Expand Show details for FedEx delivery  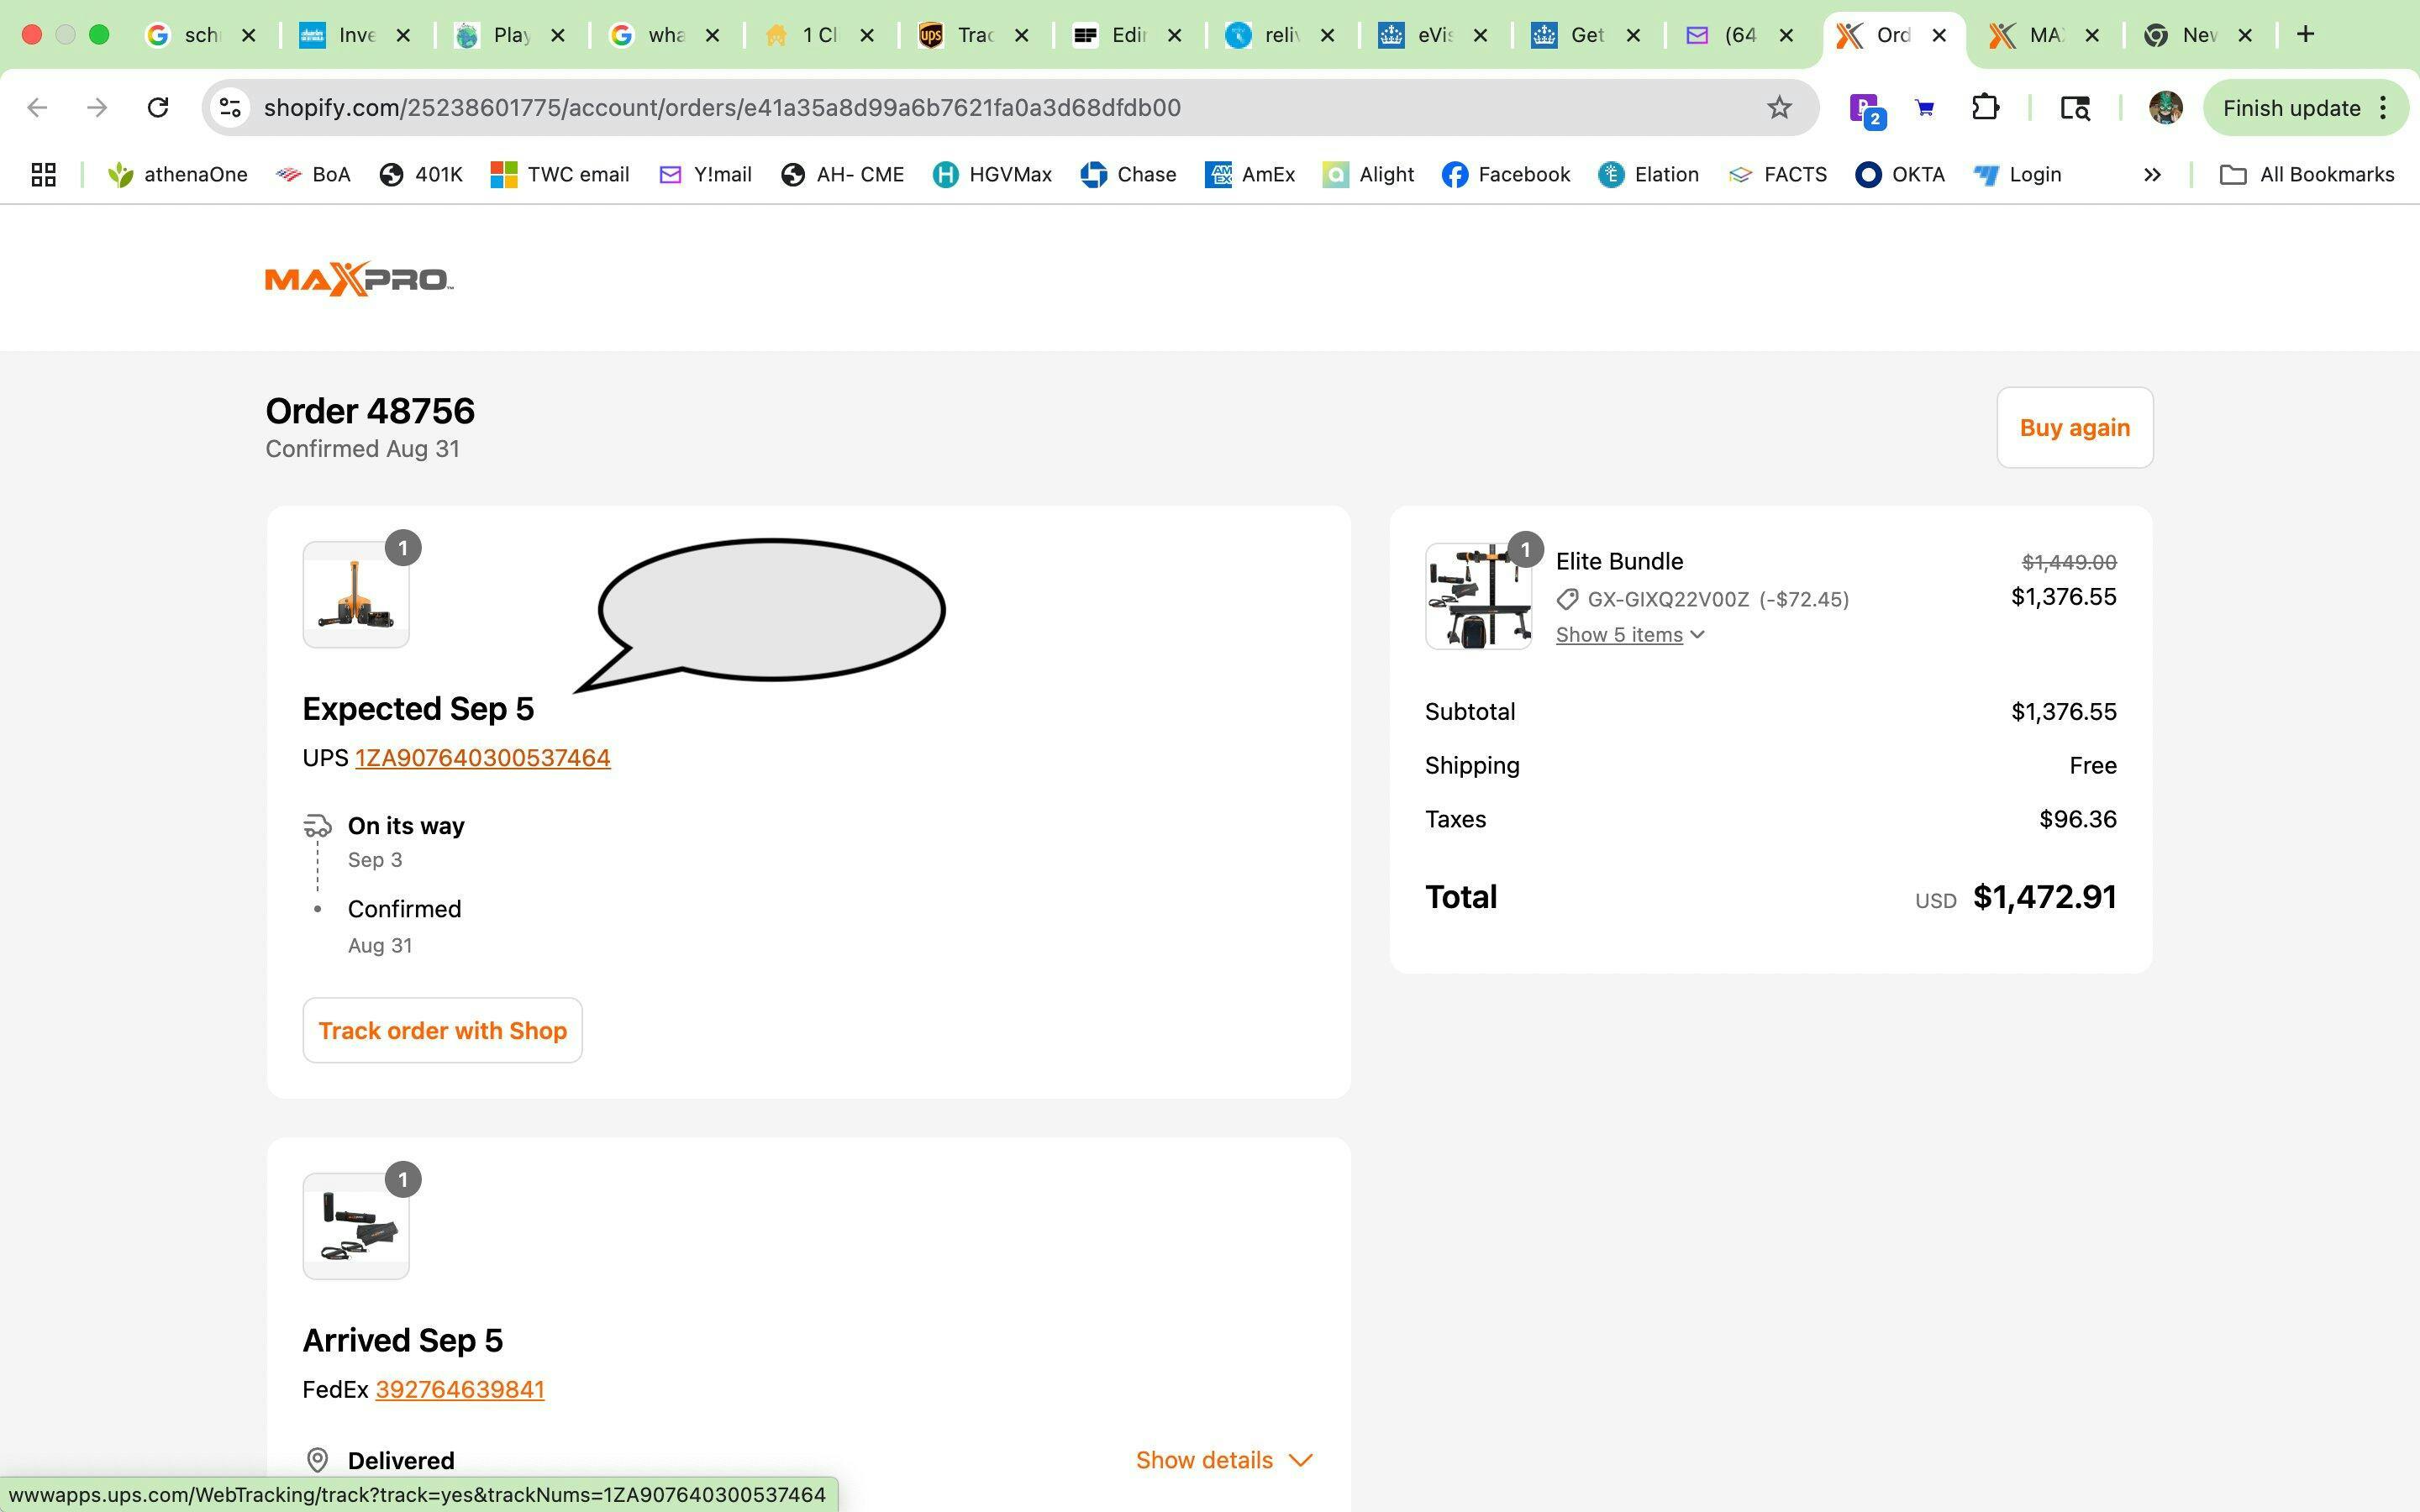tap(1224, 1460)
